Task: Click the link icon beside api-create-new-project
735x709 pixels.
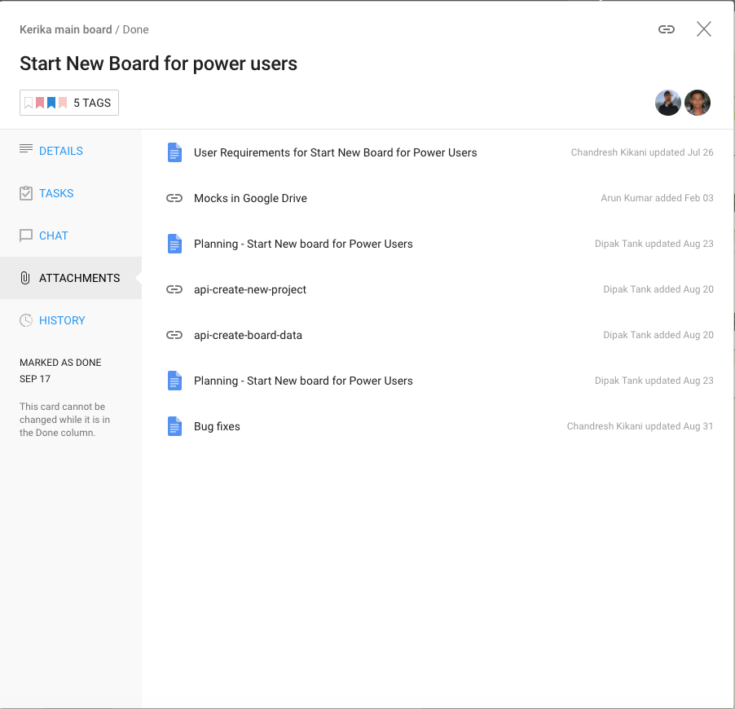Action: pos(174,289)
